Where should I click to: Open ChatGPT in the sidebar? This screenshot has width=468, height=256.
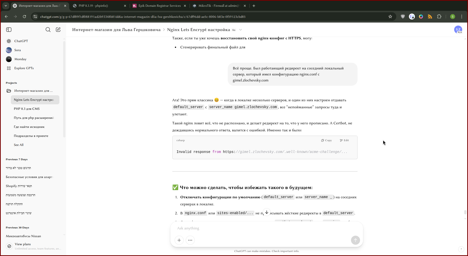[21, 41]
